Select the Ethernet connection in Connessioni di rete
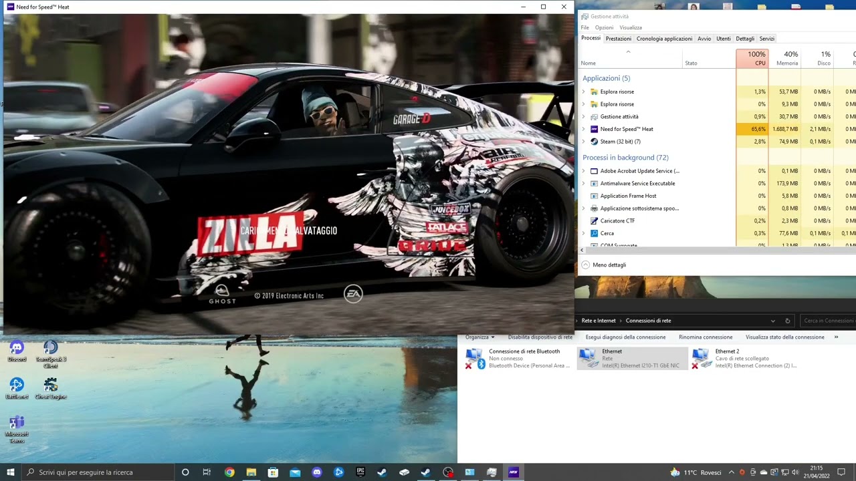Screen dimensions: 856x481 632,359
